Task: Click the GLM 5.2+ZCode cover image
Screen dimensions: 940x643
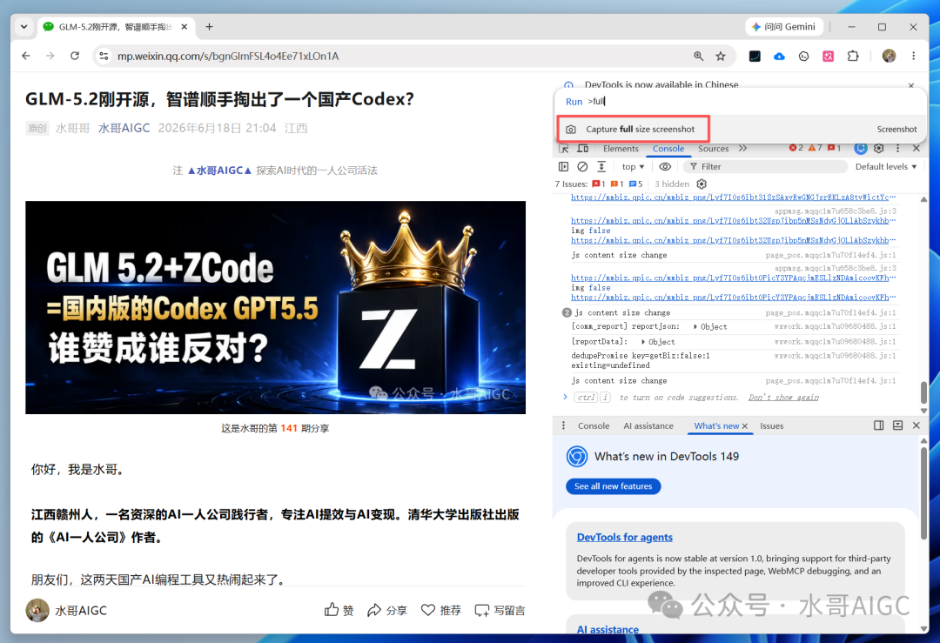Action: [x=275, y=307]
